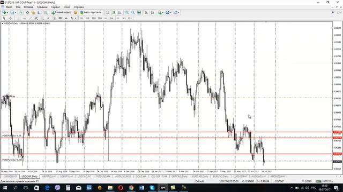Open the Вставка menu
This screenshot has height=192, width=343.
pyautogui.click(x=28, y=7)
